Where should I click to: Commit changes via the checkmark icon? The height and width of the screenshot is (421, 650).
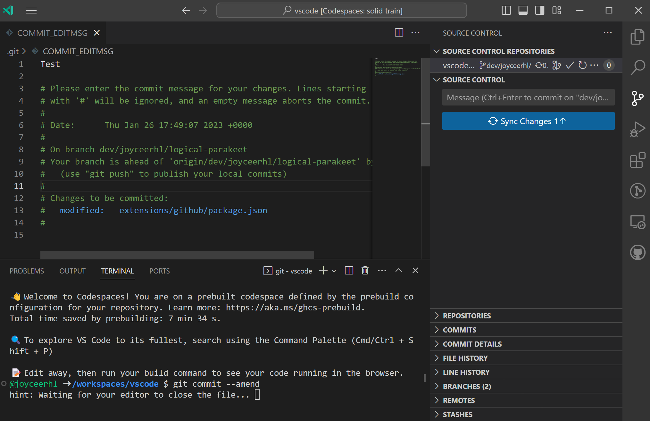point(570,65)
